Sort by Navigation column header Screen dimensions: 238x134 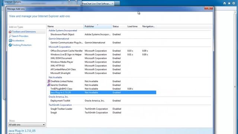click(x=149, y=26)
